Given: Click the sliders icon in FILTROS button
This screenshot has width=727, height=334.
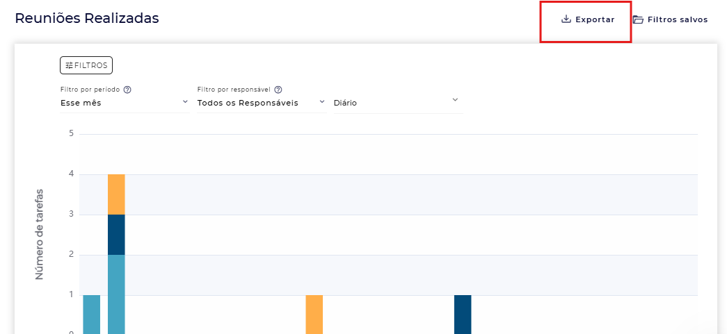Looking at the screenshot, I should click(69, 65).
